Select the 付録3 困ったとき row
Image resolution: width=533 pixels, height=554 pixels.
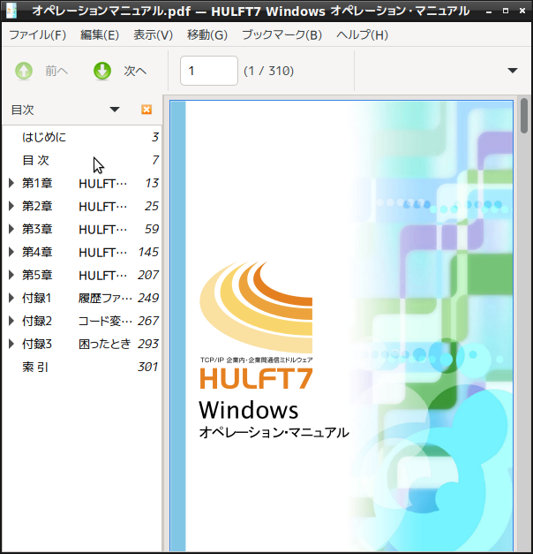coord(81,344)
